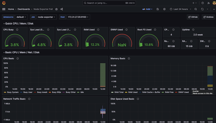Open Memory Basic panel title menu
The image size is (216, 123).
click(x=118, y=58)
